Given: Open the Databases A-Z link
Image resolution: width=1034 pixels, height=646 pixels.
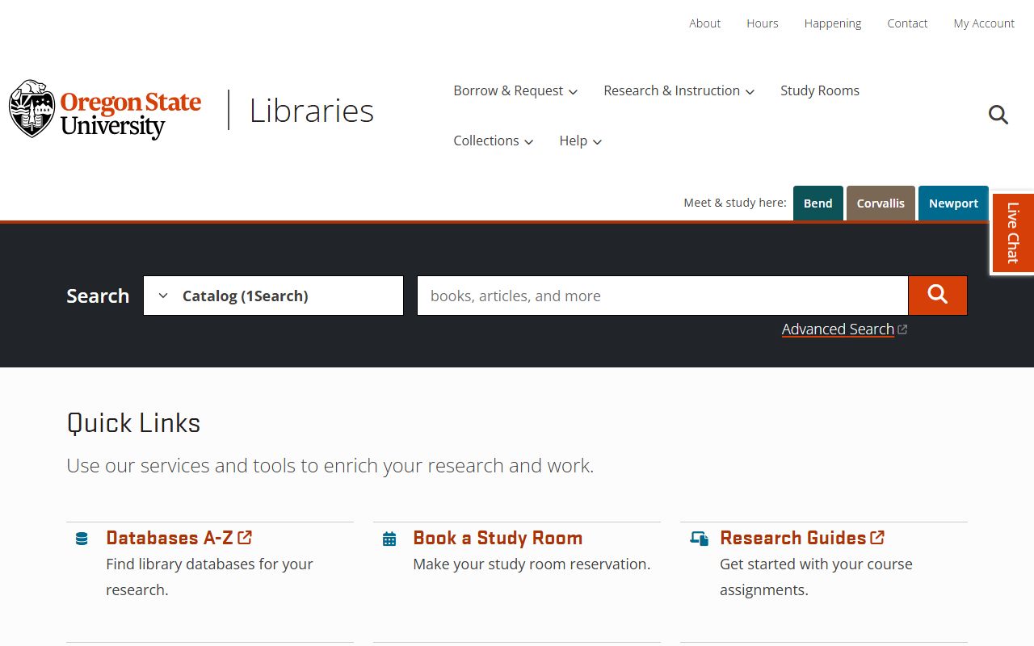Looking at the screenshot, I should pos(170,538).
